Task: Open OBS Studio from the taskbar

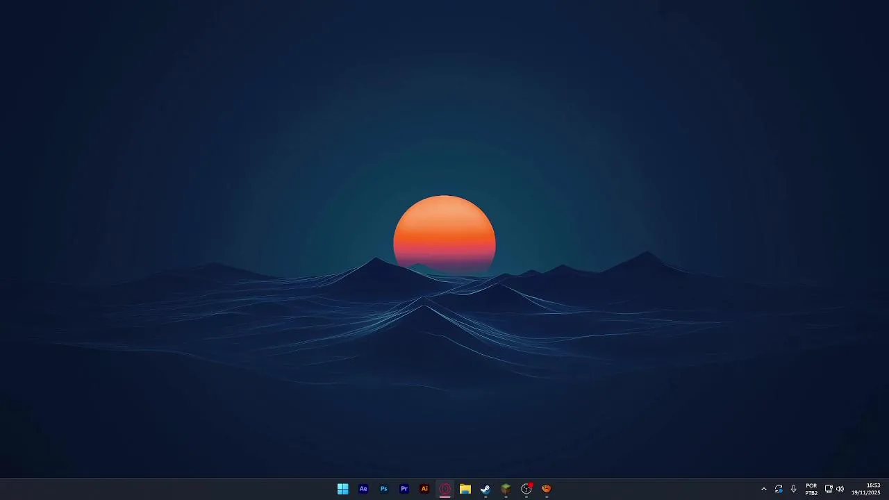Action: [x=526, y=489]
